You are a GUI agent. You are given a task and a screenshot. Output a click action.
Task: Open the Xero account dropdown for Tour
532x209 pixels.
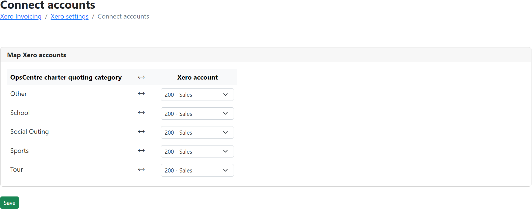[x=197, y=170]
